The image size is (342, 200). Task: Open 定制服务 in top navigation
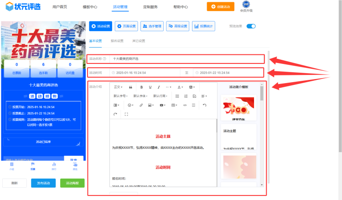150,7
